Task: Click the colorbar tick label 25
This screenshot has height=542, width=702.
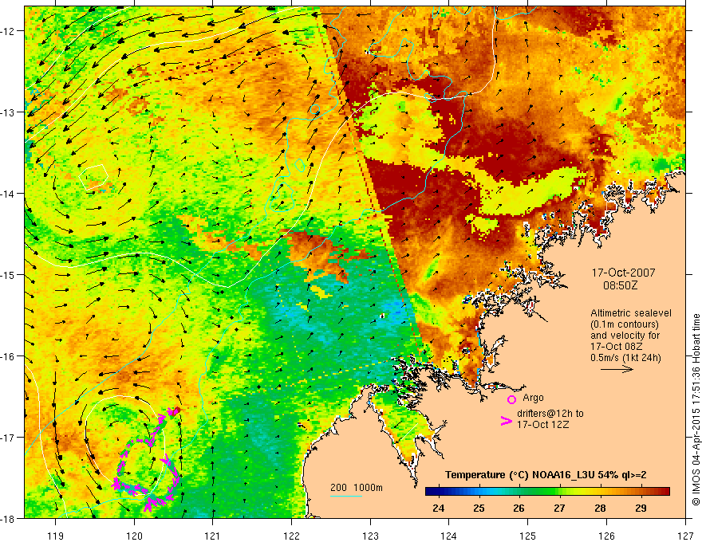Action: tap(479, 508)
